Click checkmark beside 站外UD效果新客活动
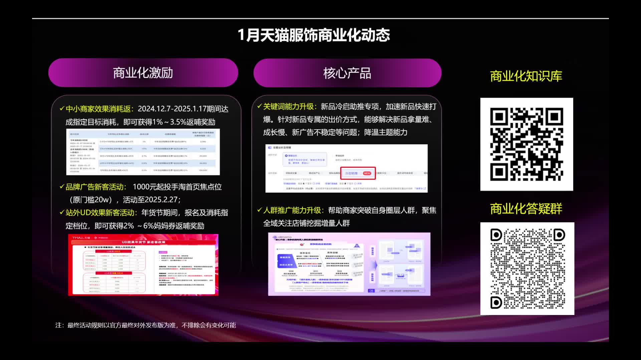The height and width of the screenshot is (360, 641). [x=62, y=212]
